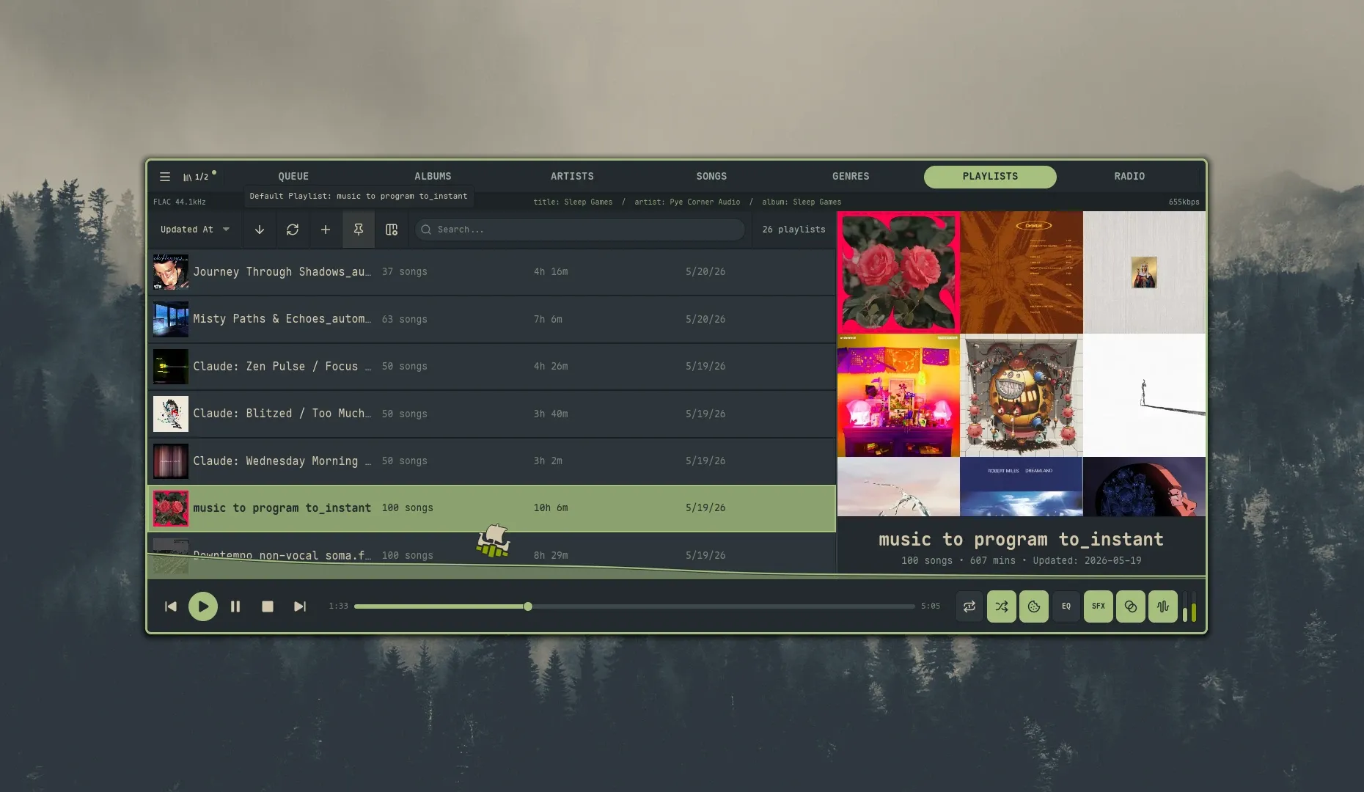
Task: Stop playback
Action: [x=268, y=606]
